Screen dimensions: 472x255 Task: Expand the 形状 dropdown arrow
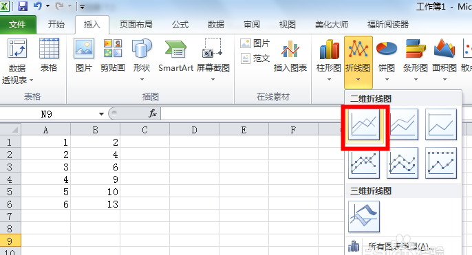(142, 80)
